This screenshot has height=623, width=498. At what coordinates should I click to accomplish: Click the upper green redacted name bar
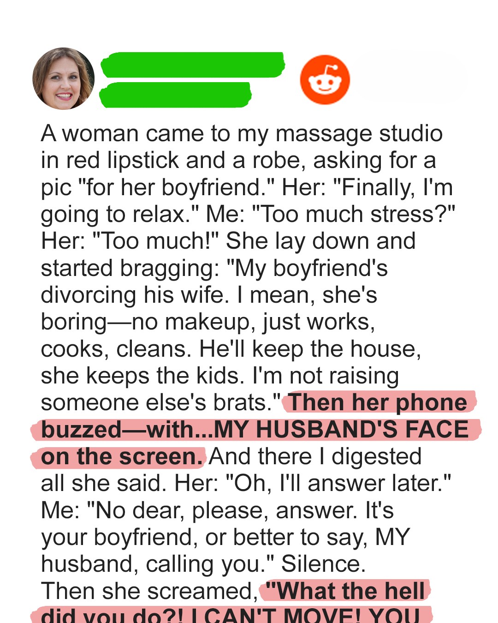click(x=192, y=65)
